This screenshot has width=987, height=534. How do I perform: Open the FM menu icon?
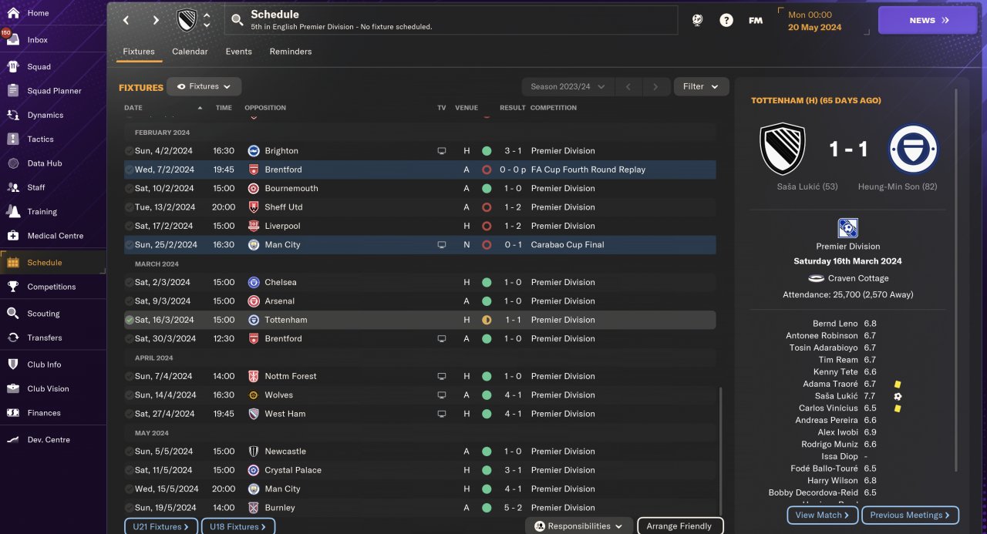click(x=756, y=21)
